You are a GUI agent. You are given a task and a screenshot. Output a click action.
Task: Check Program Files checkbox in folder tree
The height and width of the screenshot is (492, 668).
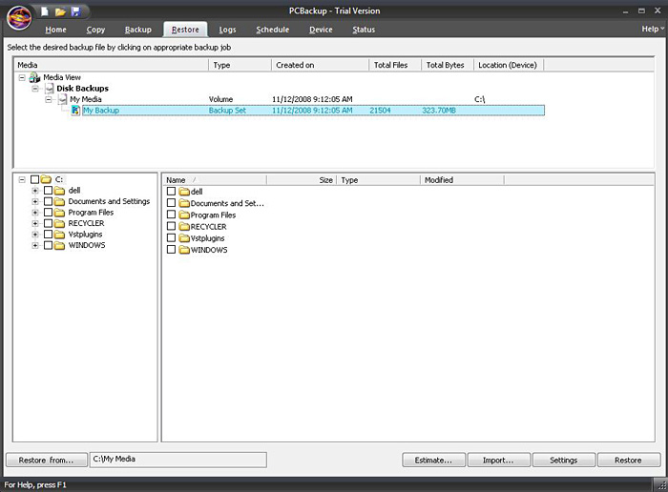48,213
